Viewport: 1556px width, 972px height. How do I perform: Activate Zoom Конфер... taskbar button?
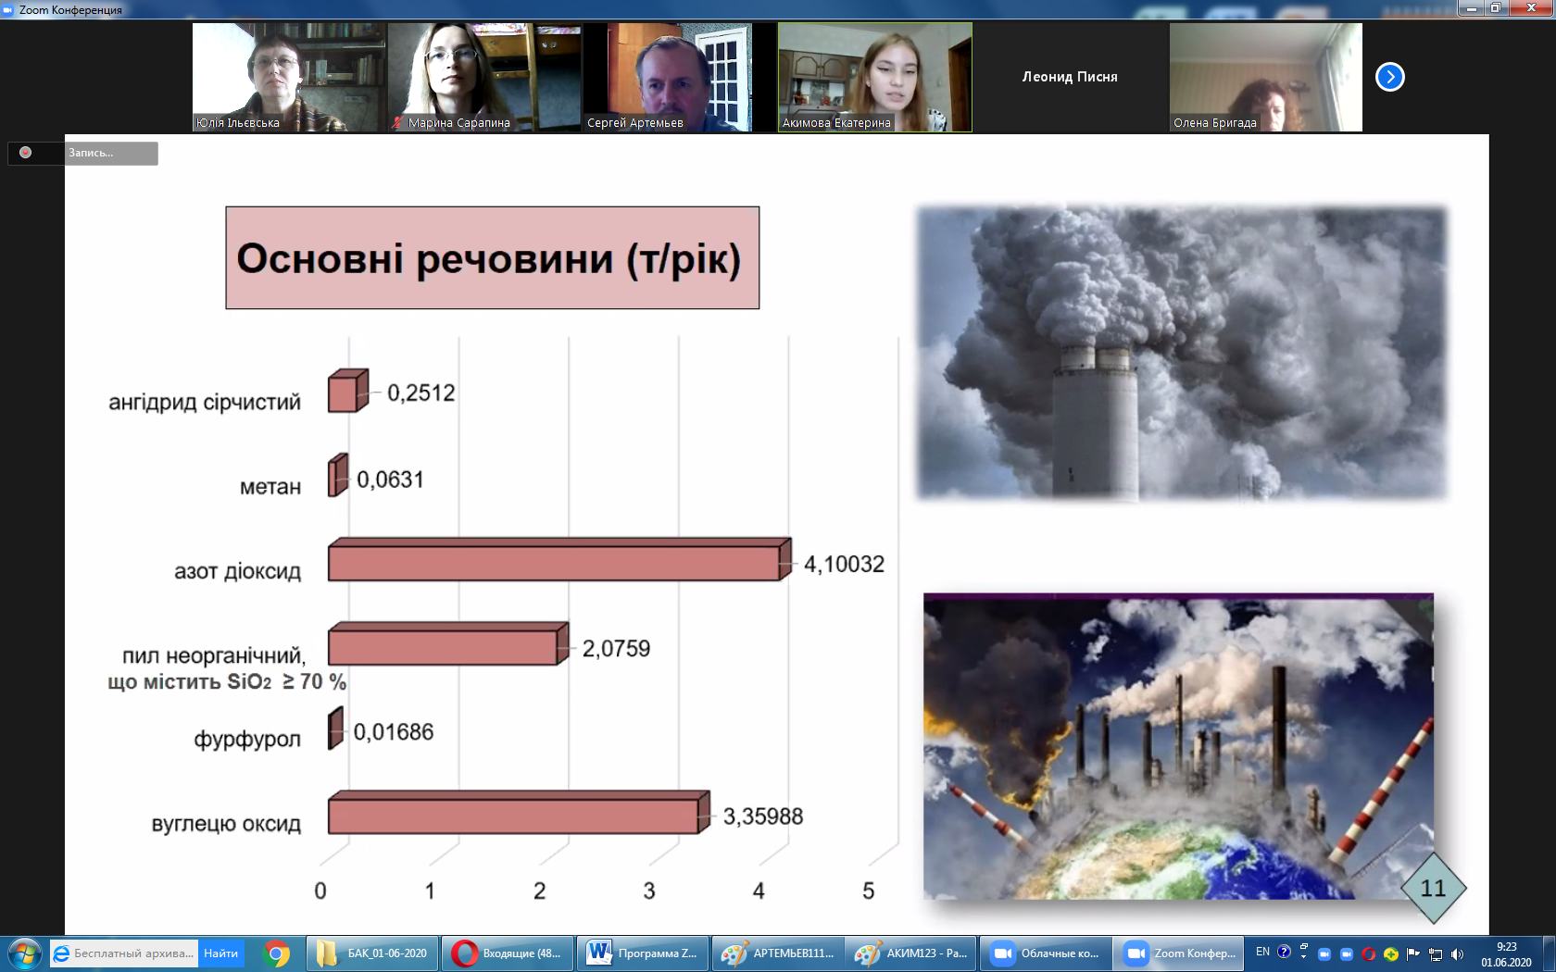point(1180,953)
